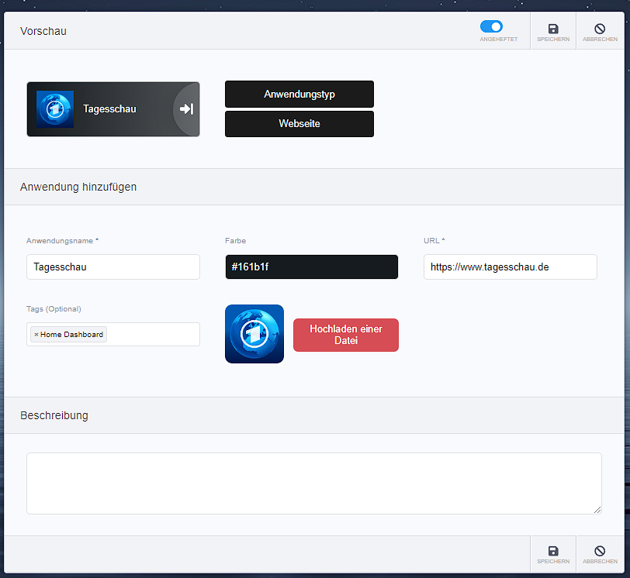This screenshot has width=630, height=578.
Task: Click the bottom Speichern disk icon
Action: click(553, 551)
